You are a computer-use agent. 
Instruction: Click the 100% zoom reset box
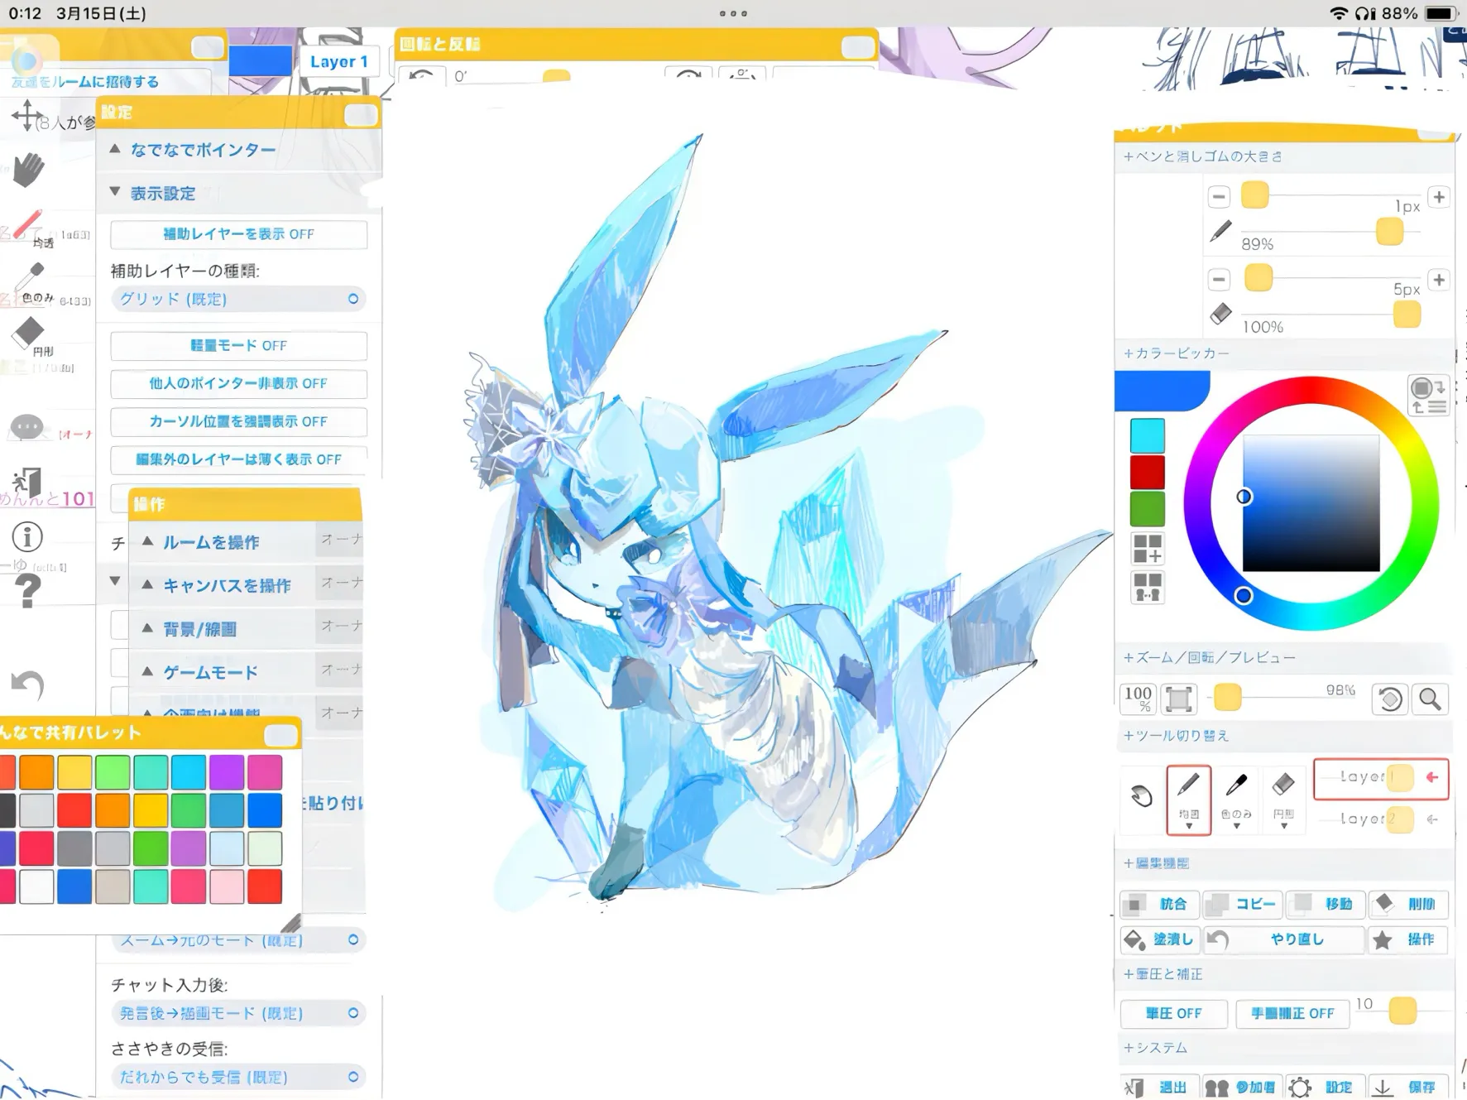[1139, 699]
